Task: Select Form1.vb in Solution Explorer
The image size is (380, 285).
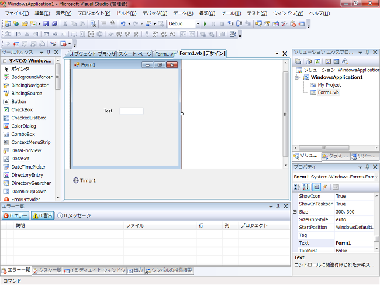Action: pyautogui.click(x=329, y=92)
